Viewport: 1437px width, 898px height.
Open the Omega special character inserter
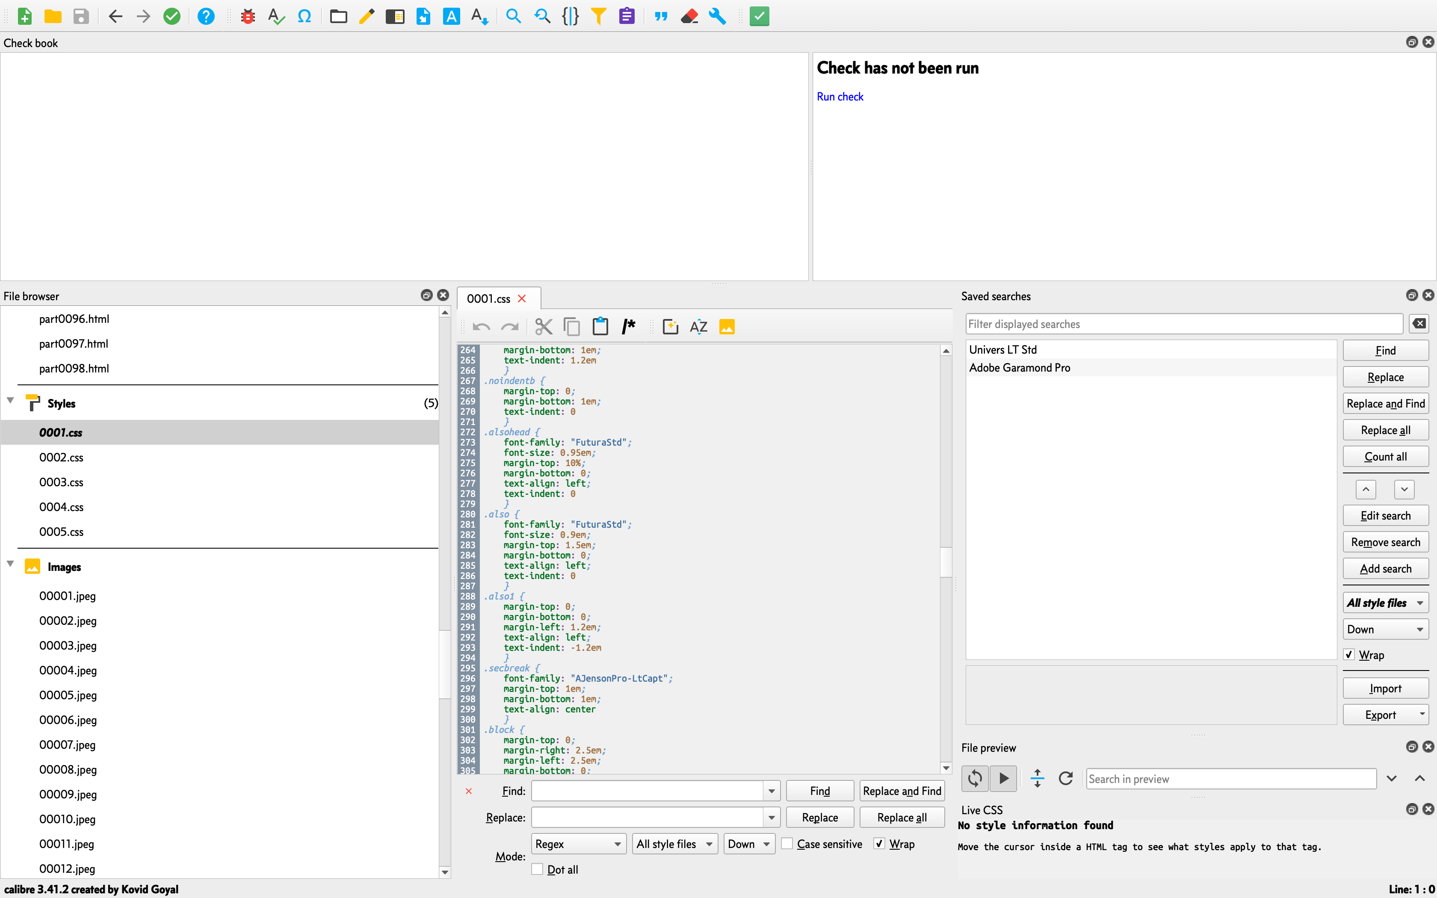tap(304, 16)
